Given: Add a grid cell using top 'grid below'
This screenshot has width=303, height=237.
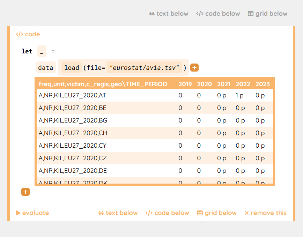Looking at the screenshot, I should [267, 14].
